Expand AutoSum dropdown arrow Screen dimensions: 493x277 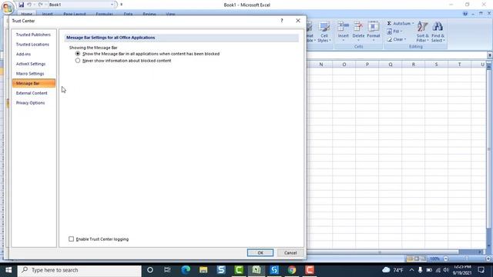413,24
